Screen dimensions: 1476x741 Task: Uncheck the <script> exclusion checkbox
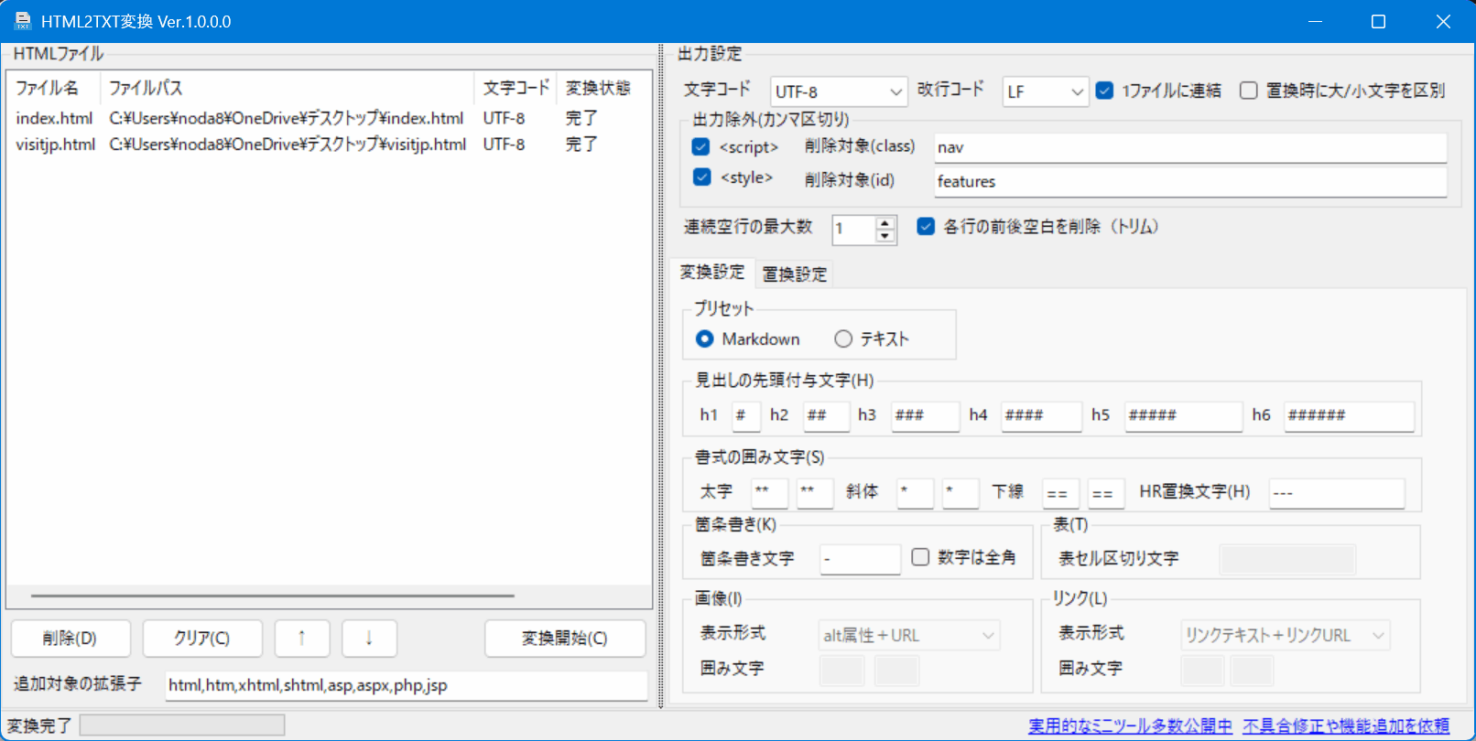click(x=701, y=146)
